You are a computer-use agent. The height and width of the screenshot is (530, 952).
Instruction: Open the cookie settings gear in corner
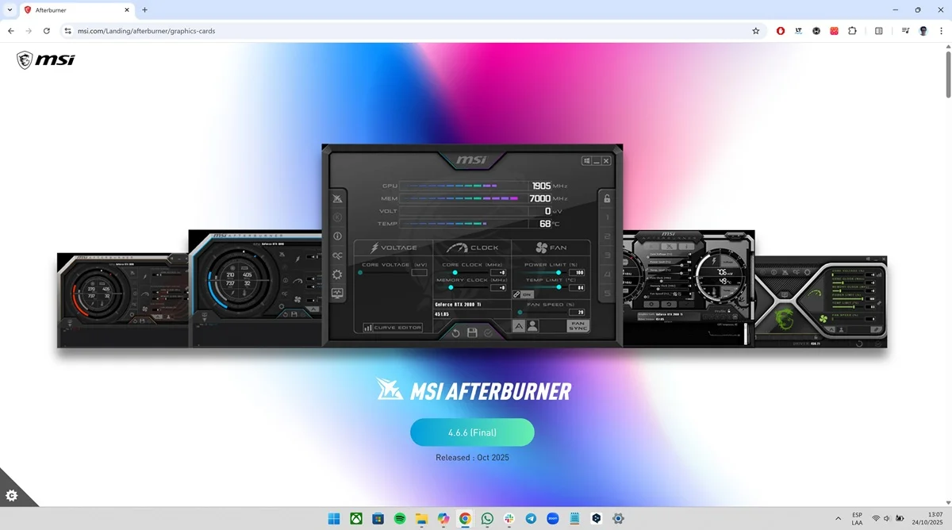click(12, 495)
